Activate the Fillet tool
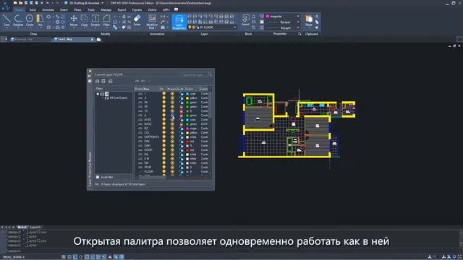 pyautogui.click(x=106, y=20)
